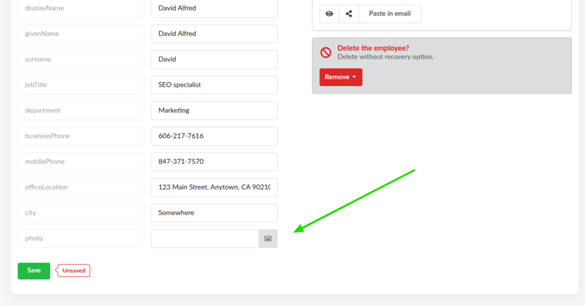Click the city field Somewhere
Screen dimensions: 585x306
point(214,213)
